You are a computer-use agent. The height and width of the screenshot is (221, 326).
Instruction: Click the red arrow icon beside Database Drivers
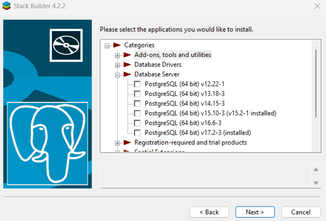coord(127,64)
